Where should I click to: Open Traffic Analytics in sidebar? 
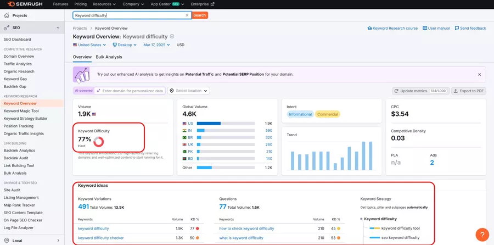coord(18,64)
